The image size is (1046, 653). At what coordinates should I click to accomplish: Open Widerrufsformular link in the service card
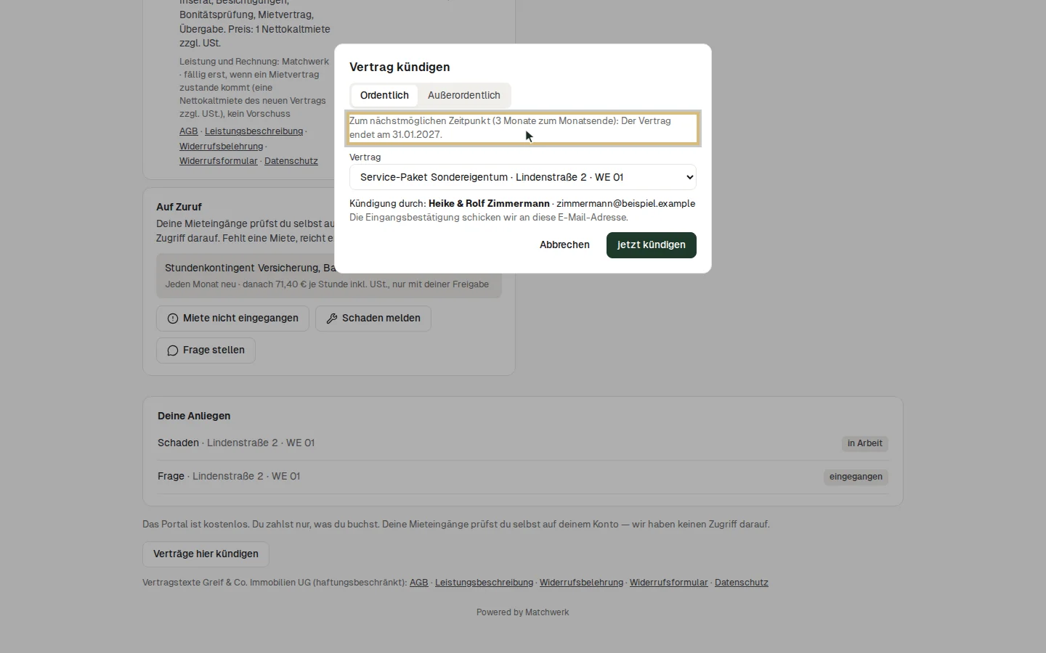[219, 161]
